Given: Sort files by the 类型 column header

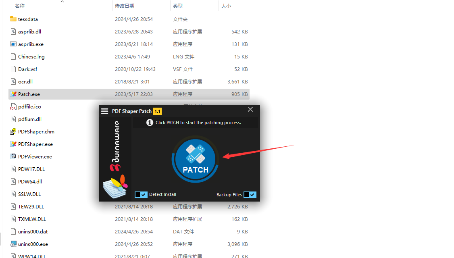Looking at the screenshot, I should [x=178, y=6].
